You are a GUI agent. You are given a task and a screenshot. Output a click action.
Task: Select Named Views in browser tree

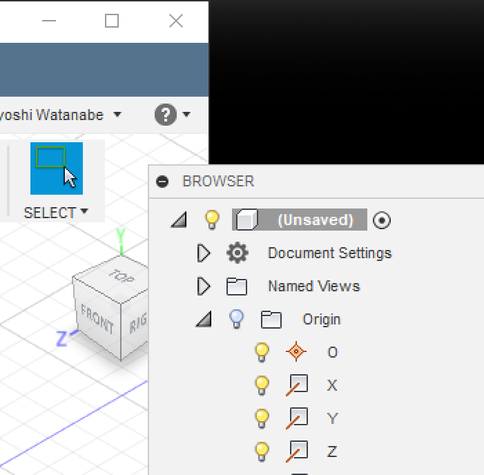314,286
